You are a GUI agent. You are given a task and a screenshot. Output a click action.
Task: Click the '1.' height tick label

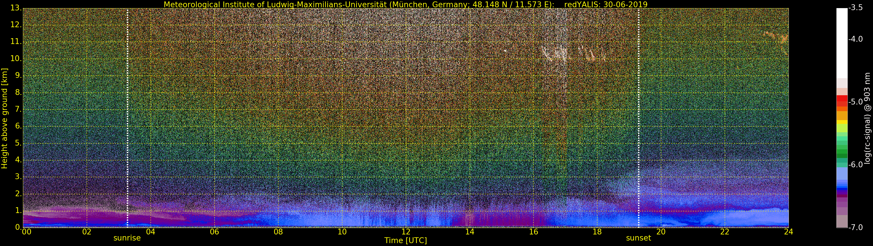18,210
